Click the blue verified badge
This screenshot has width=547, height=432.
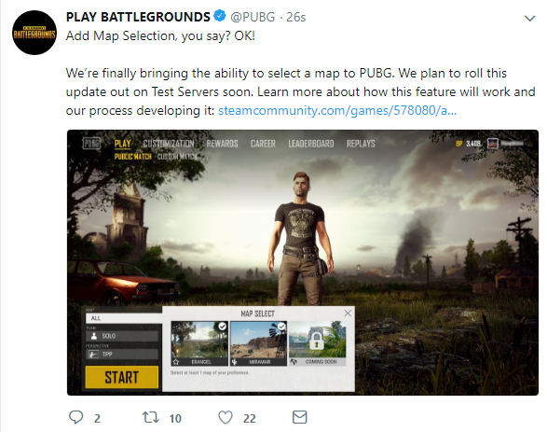click(219, 16)
